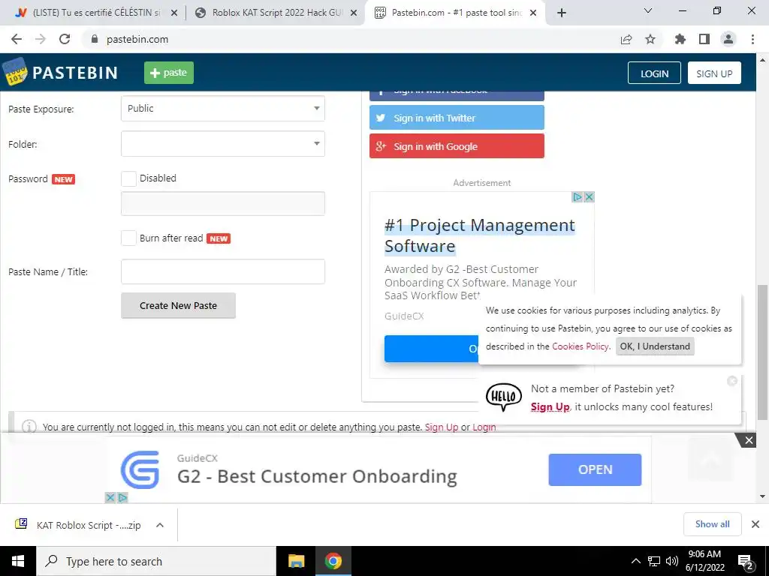
Task: Open the share page icon in address bar
Action: click(626, 39)
